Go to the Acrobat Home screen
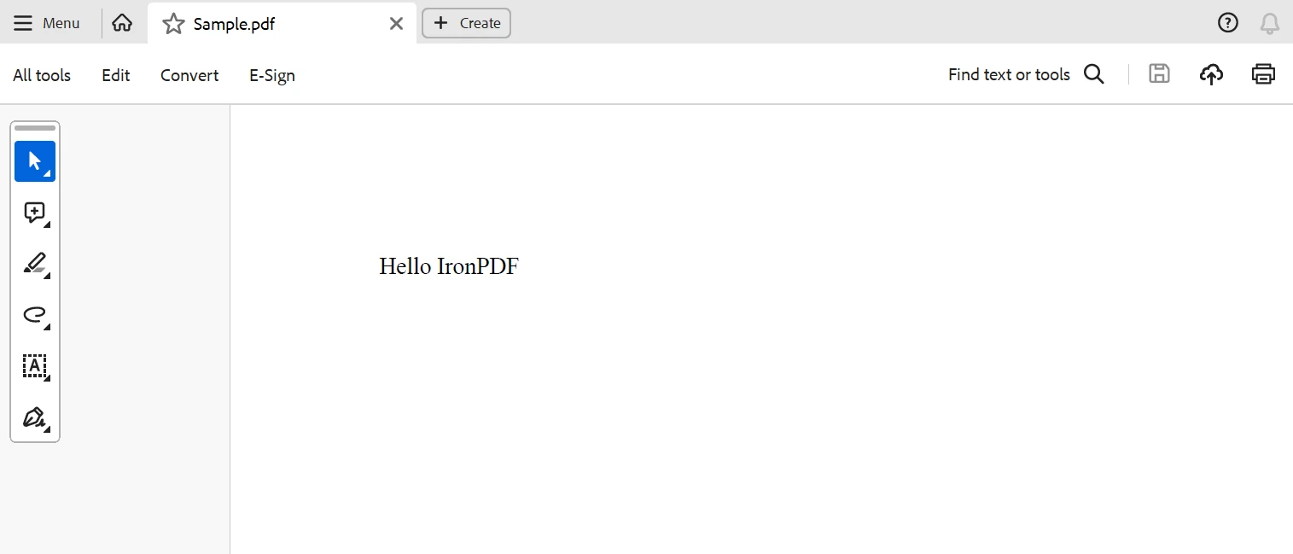Image resolution: width=1293 pixels, height=554 pixels. pyautogui.click(x=122, y=23)
